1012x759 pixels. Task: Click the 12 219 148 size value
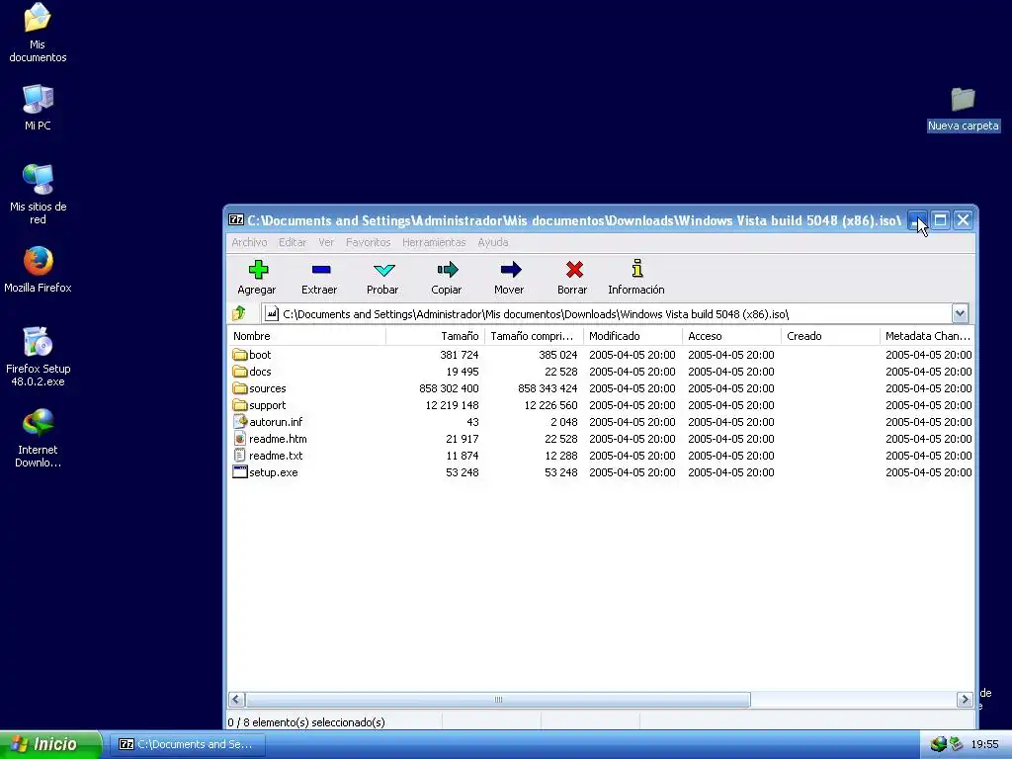coord(452,404)
